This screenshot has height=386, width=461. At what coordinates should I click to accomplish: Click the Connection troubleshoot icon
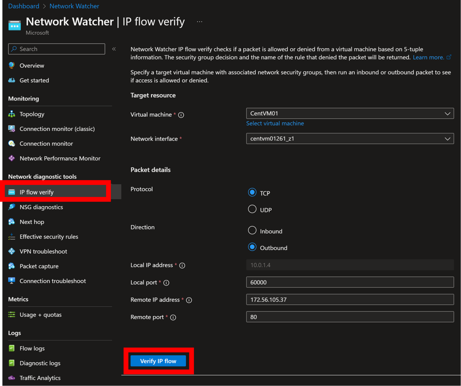click(12, 281)
